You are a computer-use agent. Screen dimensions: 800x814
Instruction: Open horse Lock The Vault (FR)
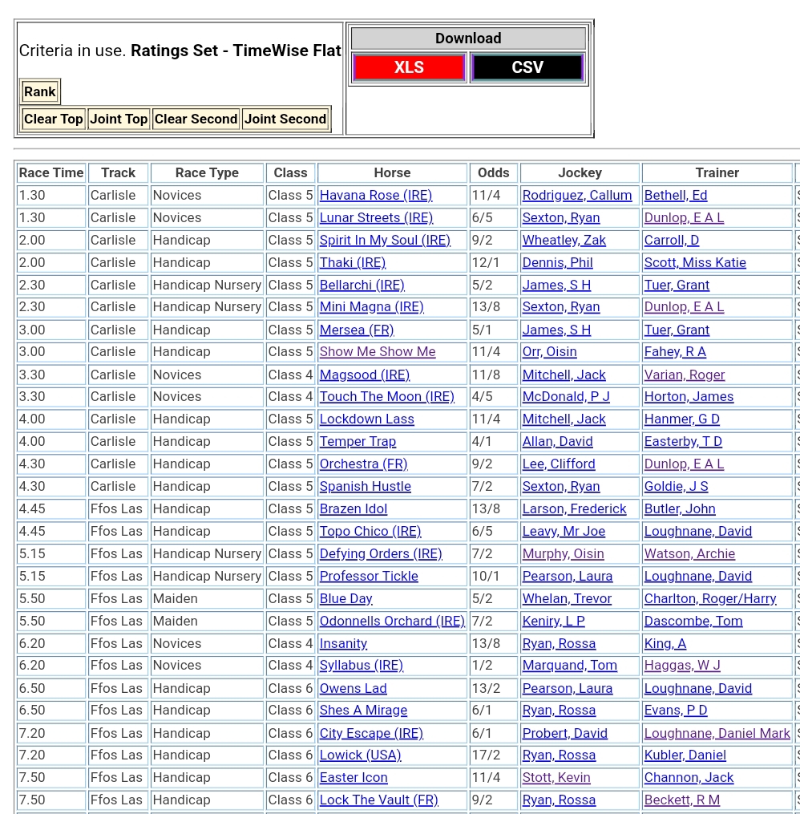pyautogui.click(x=378, y=800)
